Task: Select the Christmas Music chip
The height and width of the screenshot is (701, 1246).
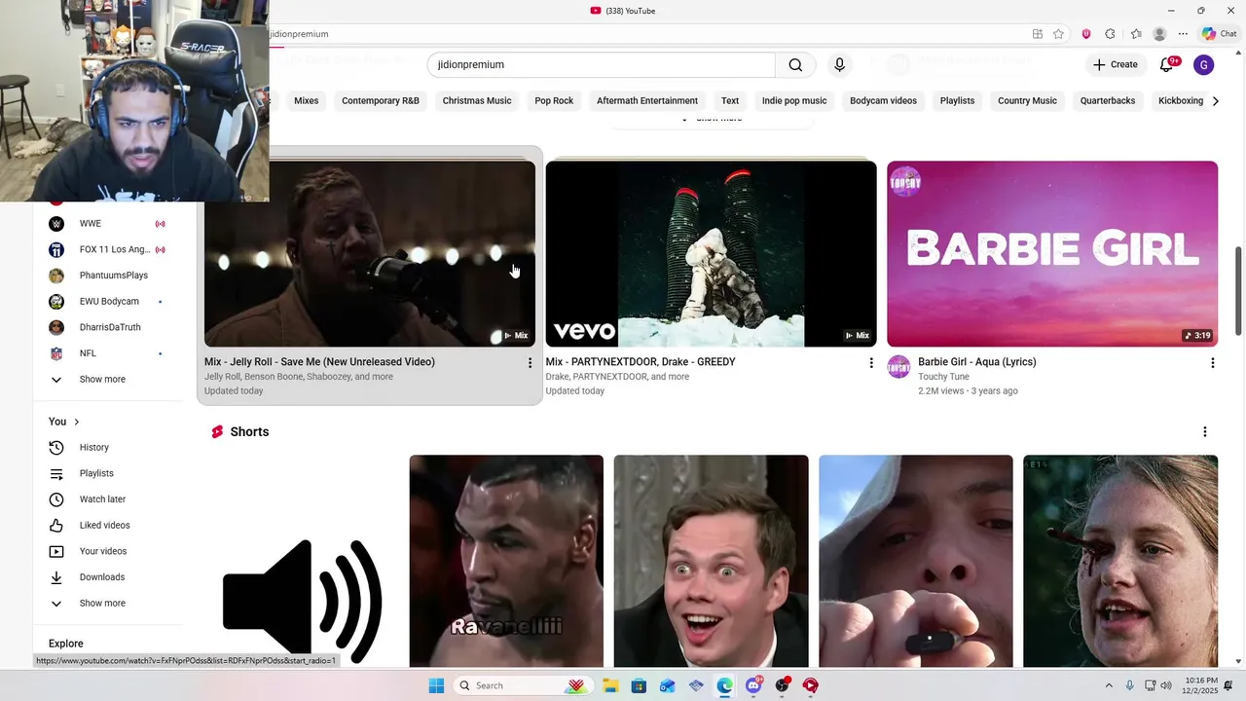Action: click(x=477, y=100)
